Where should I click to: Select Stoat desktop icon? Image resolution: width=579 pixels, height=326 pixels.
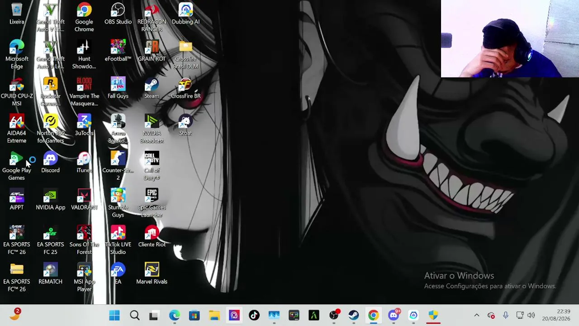[185, 125]
